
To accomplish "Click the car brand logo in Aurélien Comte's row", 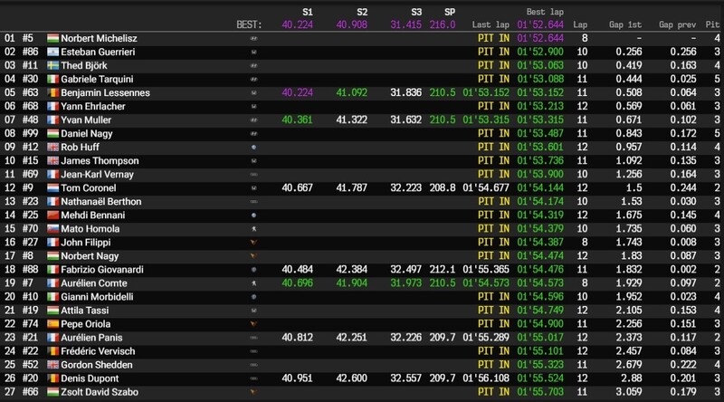I will point(252,283).
